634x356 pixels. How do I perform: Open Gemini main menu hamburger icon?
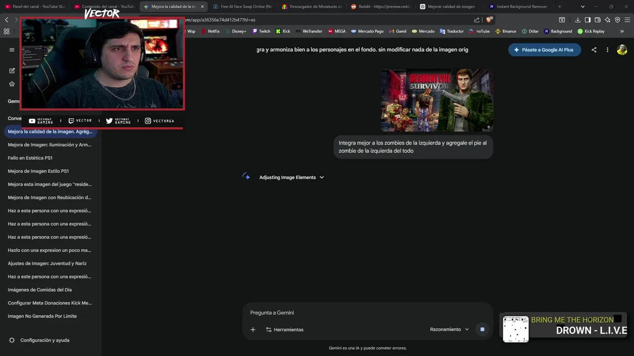click(x=12, y=49)
